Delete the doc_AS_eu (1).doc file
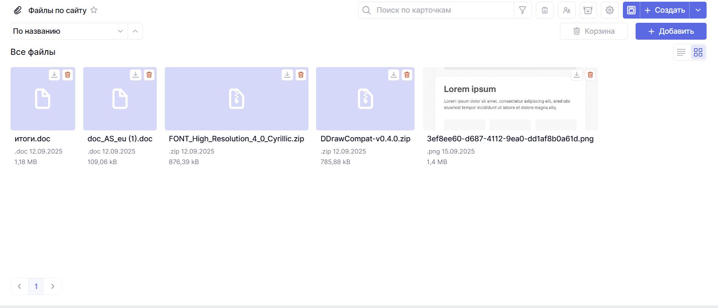718x308 pixels. click(149, 75)
